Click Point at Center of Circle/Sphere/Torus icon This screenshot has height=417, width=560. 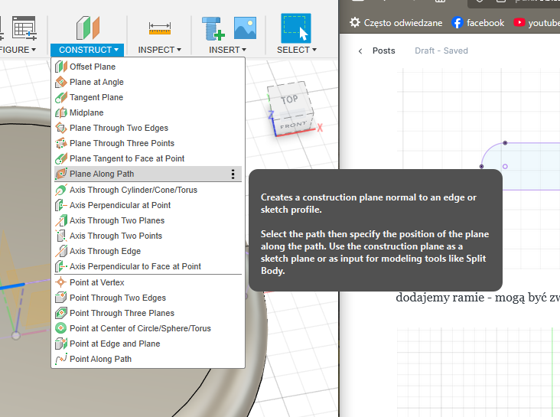click(61, 328)
